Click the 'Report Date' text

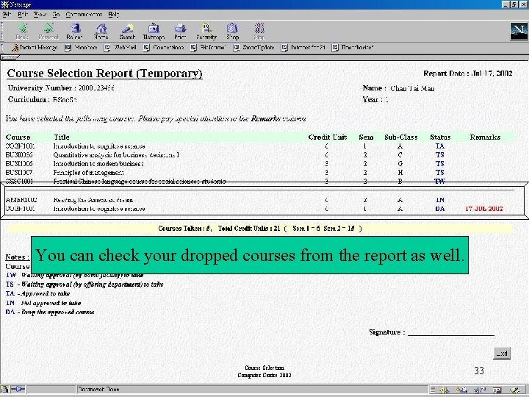(x=468, y=74)
